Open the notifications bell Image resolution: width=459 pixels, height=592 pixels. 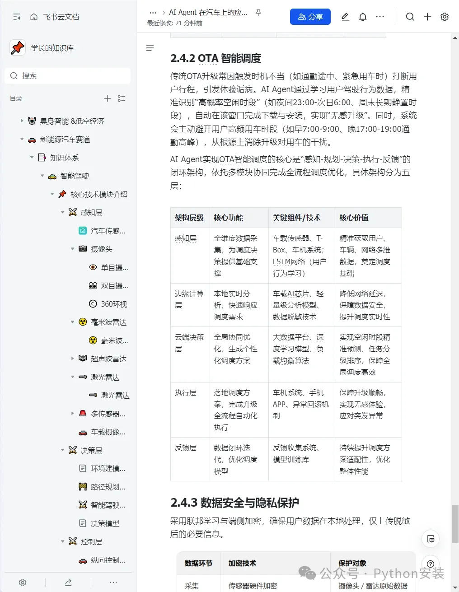coord(363,17)
